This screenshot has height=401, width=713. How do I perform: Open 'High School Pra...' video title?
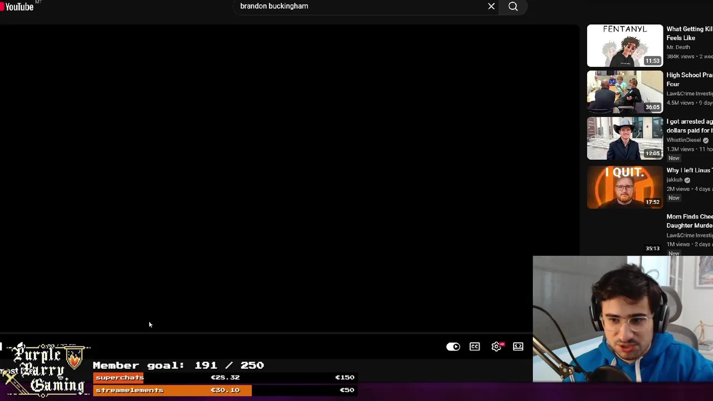click(690, 80)
